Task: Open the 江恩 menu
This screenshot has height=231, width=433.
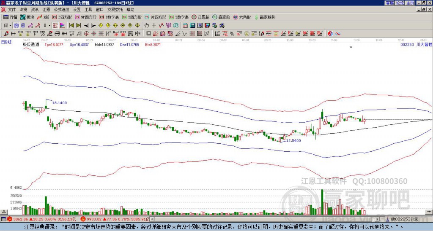Action: (x=47, y=10)
